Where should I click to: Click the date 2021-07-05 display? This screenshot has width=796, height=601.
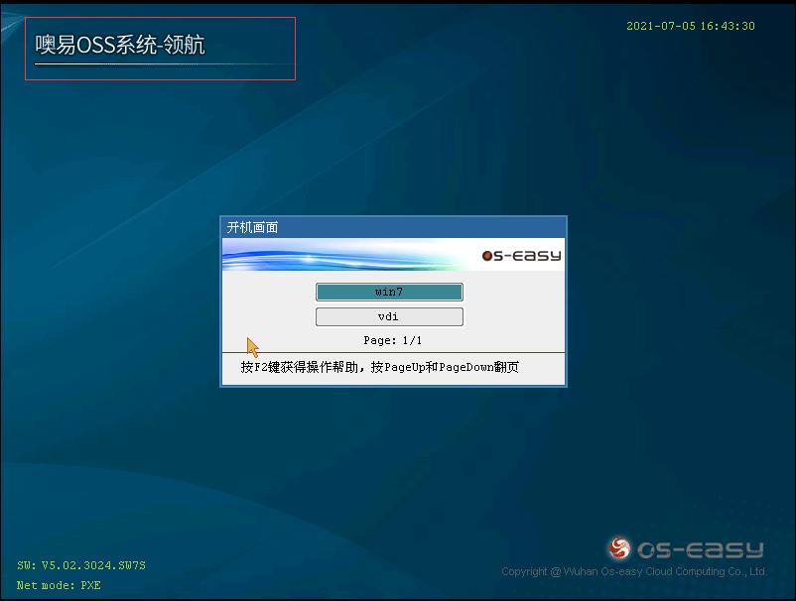[x=661, y=26]
